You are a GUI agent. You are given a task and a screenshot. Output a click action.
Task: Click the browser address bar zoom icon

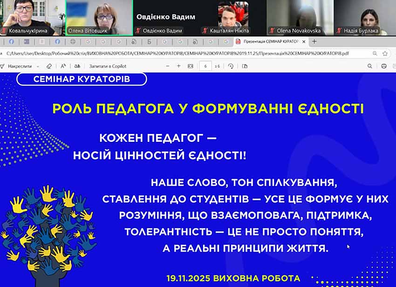pyautogui.click(x=375, y=53)
